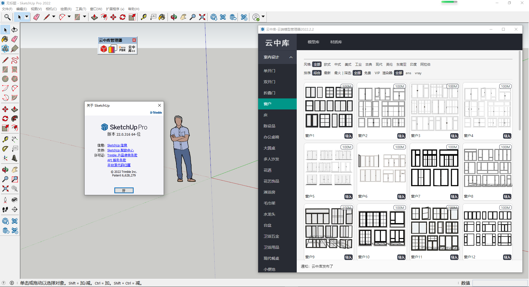Pick the Arc tool in top toolbar
Image resolution: width=529 pixels, height=287 pixels.
(x=62, y=17)
